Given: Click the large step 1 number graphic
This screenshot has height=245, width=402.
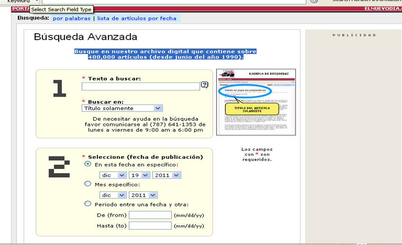Looking at the screenshot, I should (x=60, y=88).
